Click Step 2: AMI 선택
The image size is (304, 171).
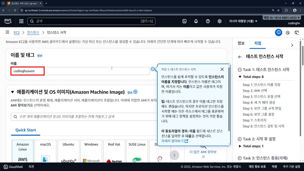(x=255, y=91)
